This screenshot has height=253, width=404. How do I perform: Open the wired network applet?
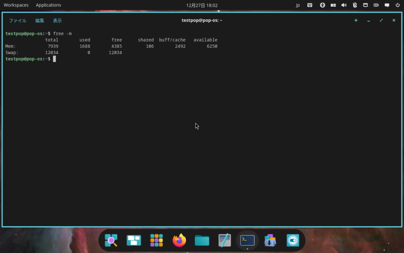[x=365, y=5]
